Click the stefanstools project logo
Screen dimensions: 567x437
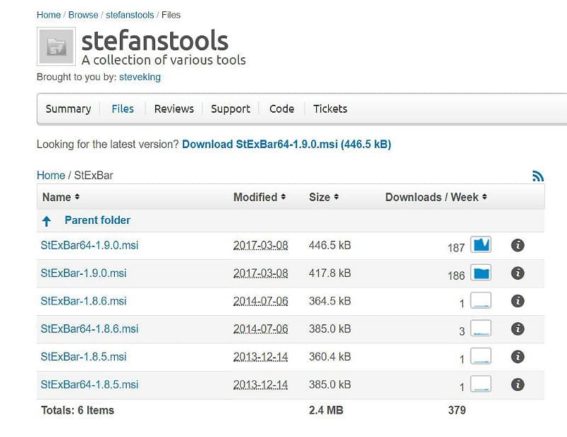[x=55, y=47]
